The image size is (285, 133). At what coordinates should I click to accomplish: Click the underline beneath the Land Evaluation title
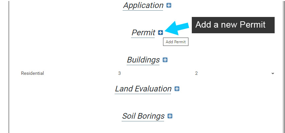(x=143, y=94)
